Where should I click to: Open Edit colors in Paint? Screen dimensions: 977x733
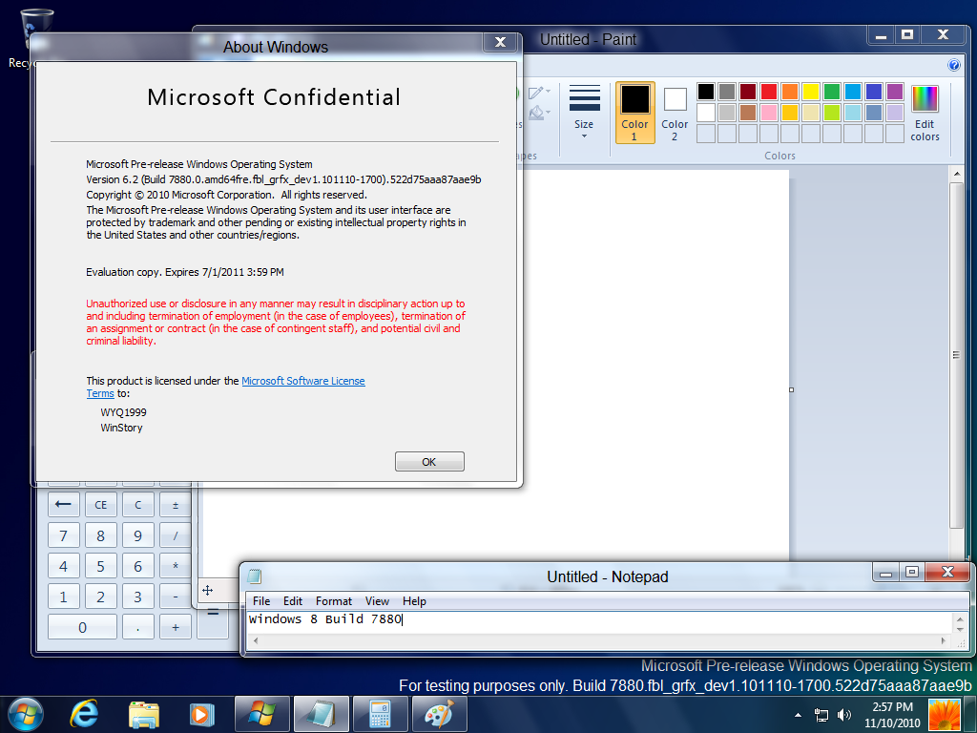(925, 113)
